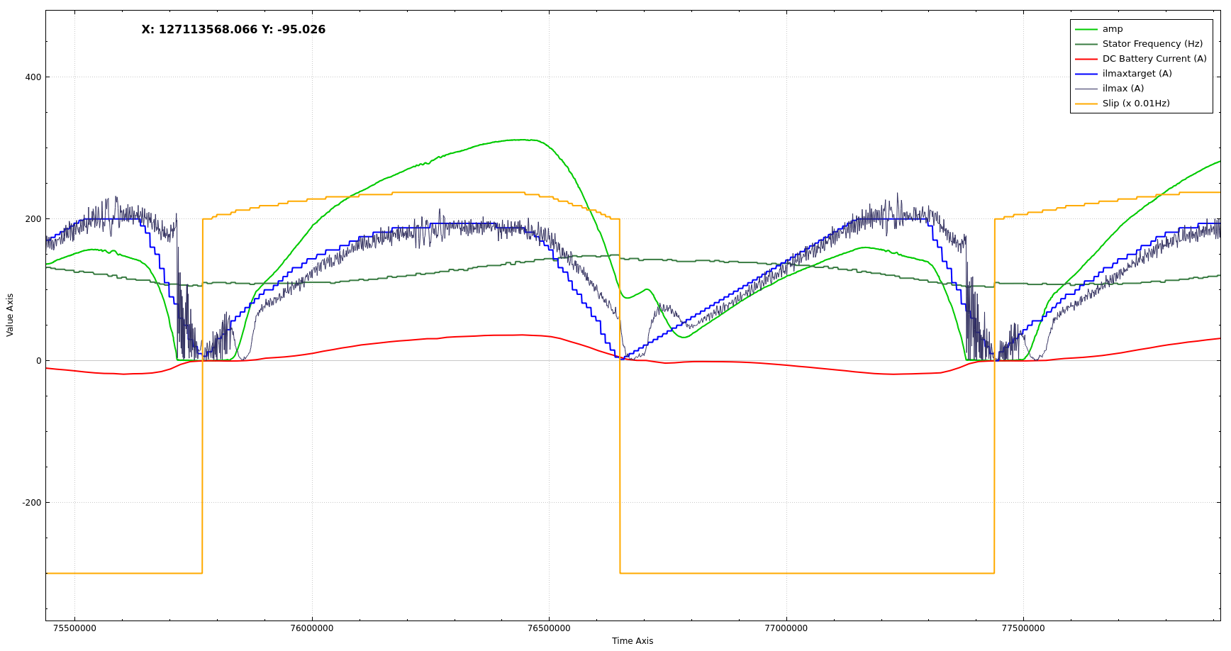The image size is (1231, 651).
Task: Click the -200 value axis tick label
Action: coord(32,503)
